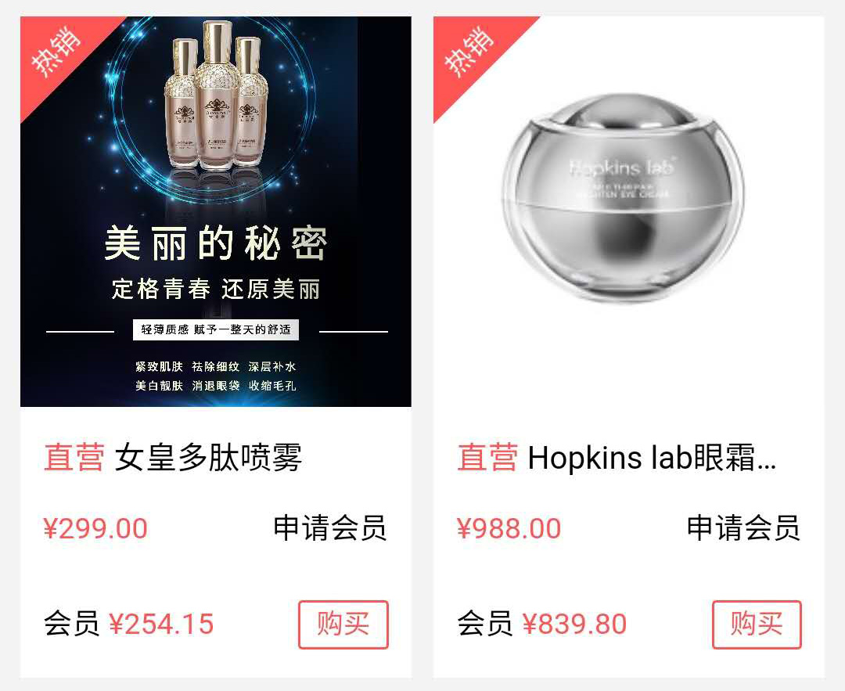Click the 热销 badge on the eye cream
Screen dimensions: 845x691
[x=470, y=52]
